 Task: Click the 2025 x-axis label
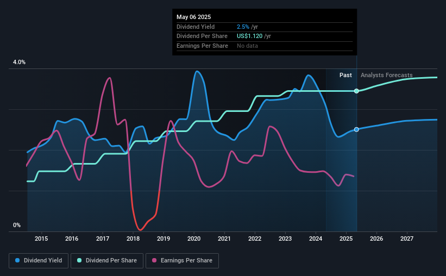[x=346, y=239]
